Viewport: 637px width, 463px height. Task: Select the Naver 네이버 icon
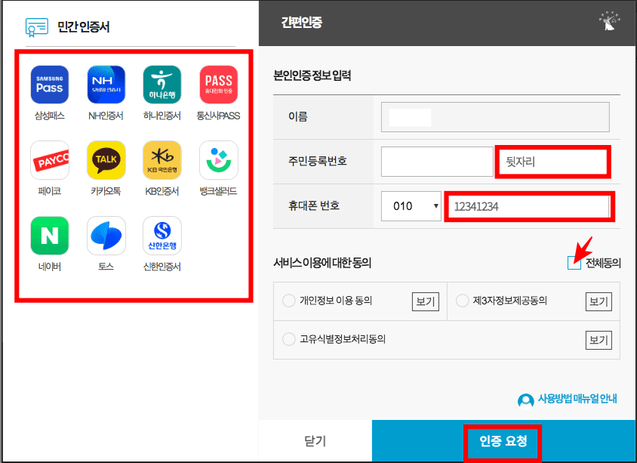point(50,236)
